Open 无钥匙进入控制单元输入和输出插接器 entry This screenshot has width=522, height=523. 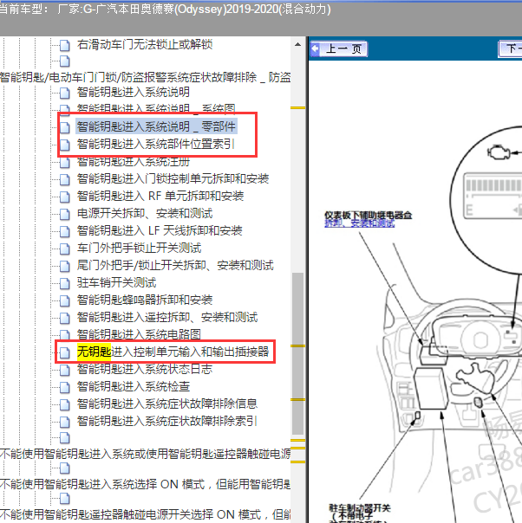[x=173, y=352]
